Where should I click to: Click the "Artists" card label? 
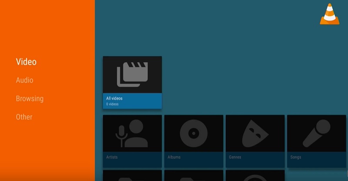click(x=112, y=157)
